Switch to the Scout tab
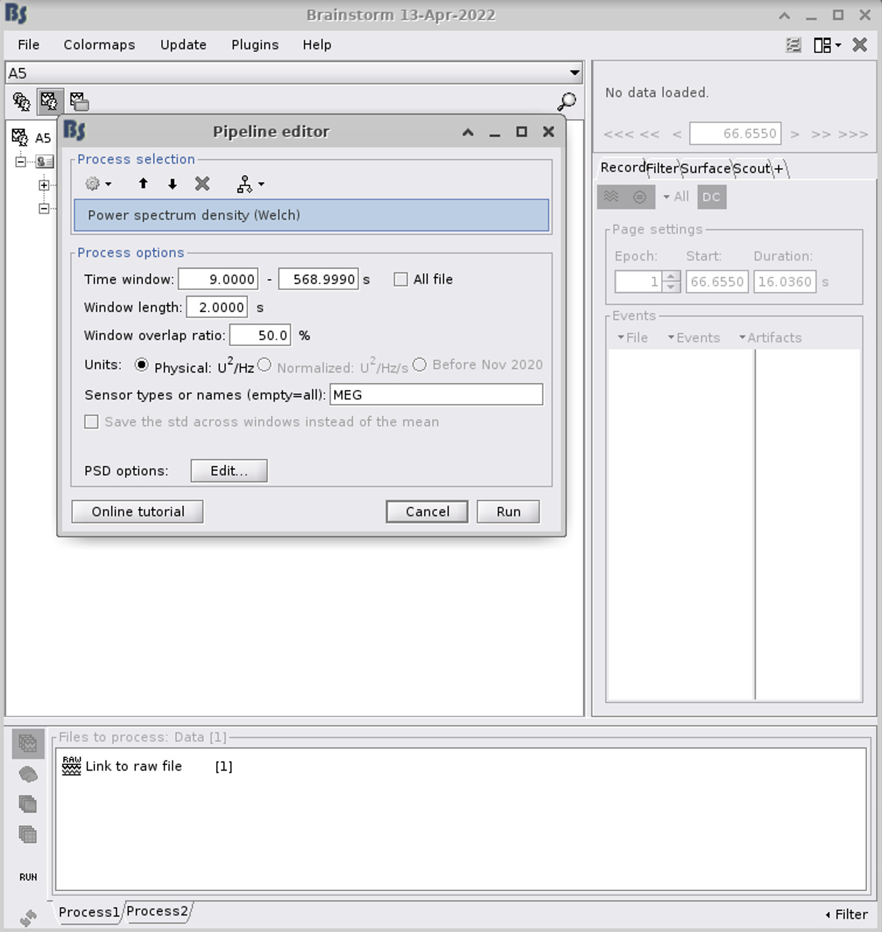882x932 pixels. pos(752,168)
